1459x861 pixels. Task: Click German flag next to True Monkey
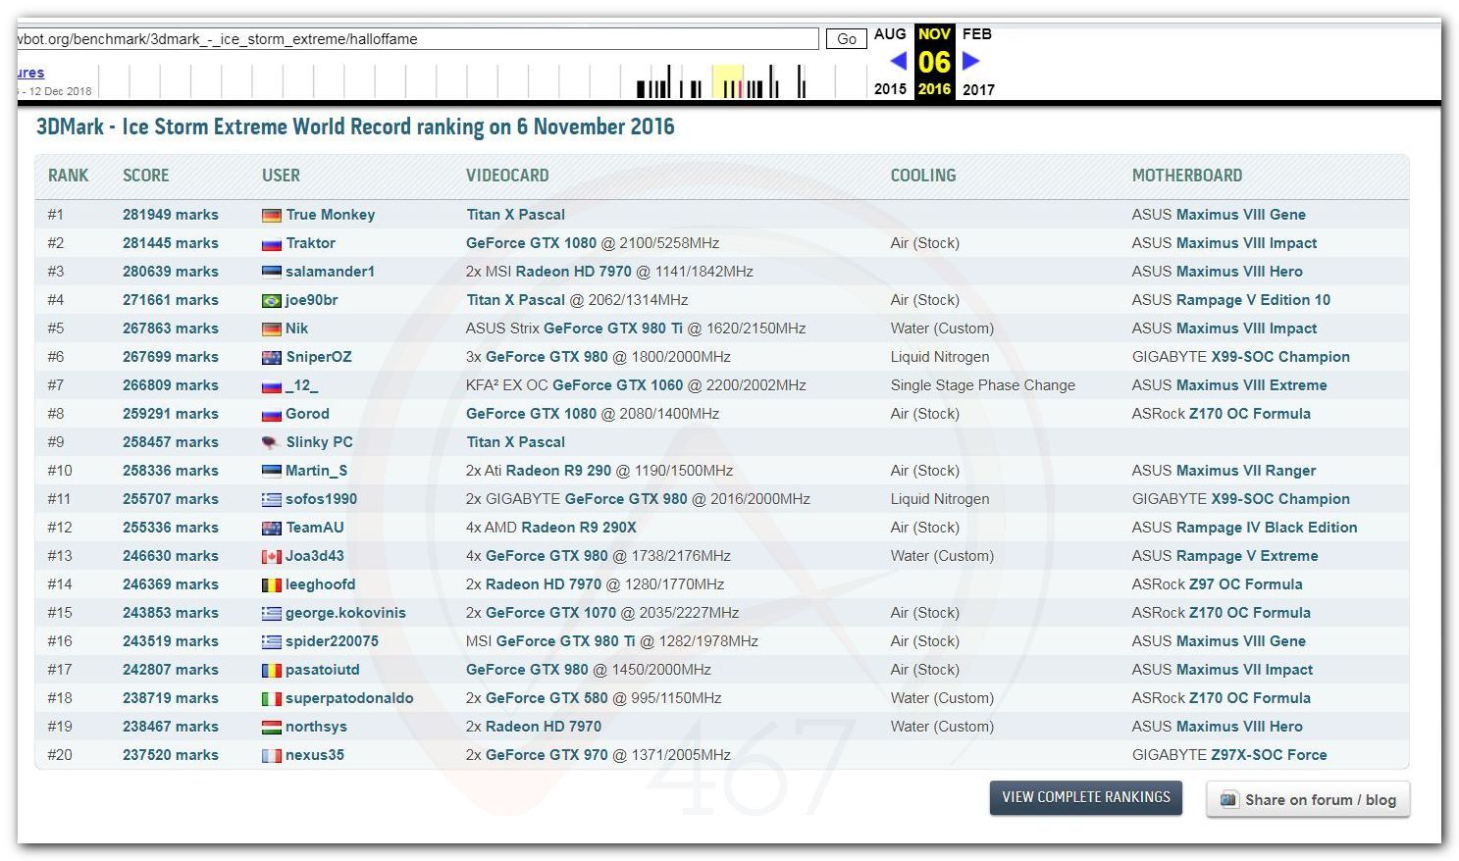pos(272,216)
